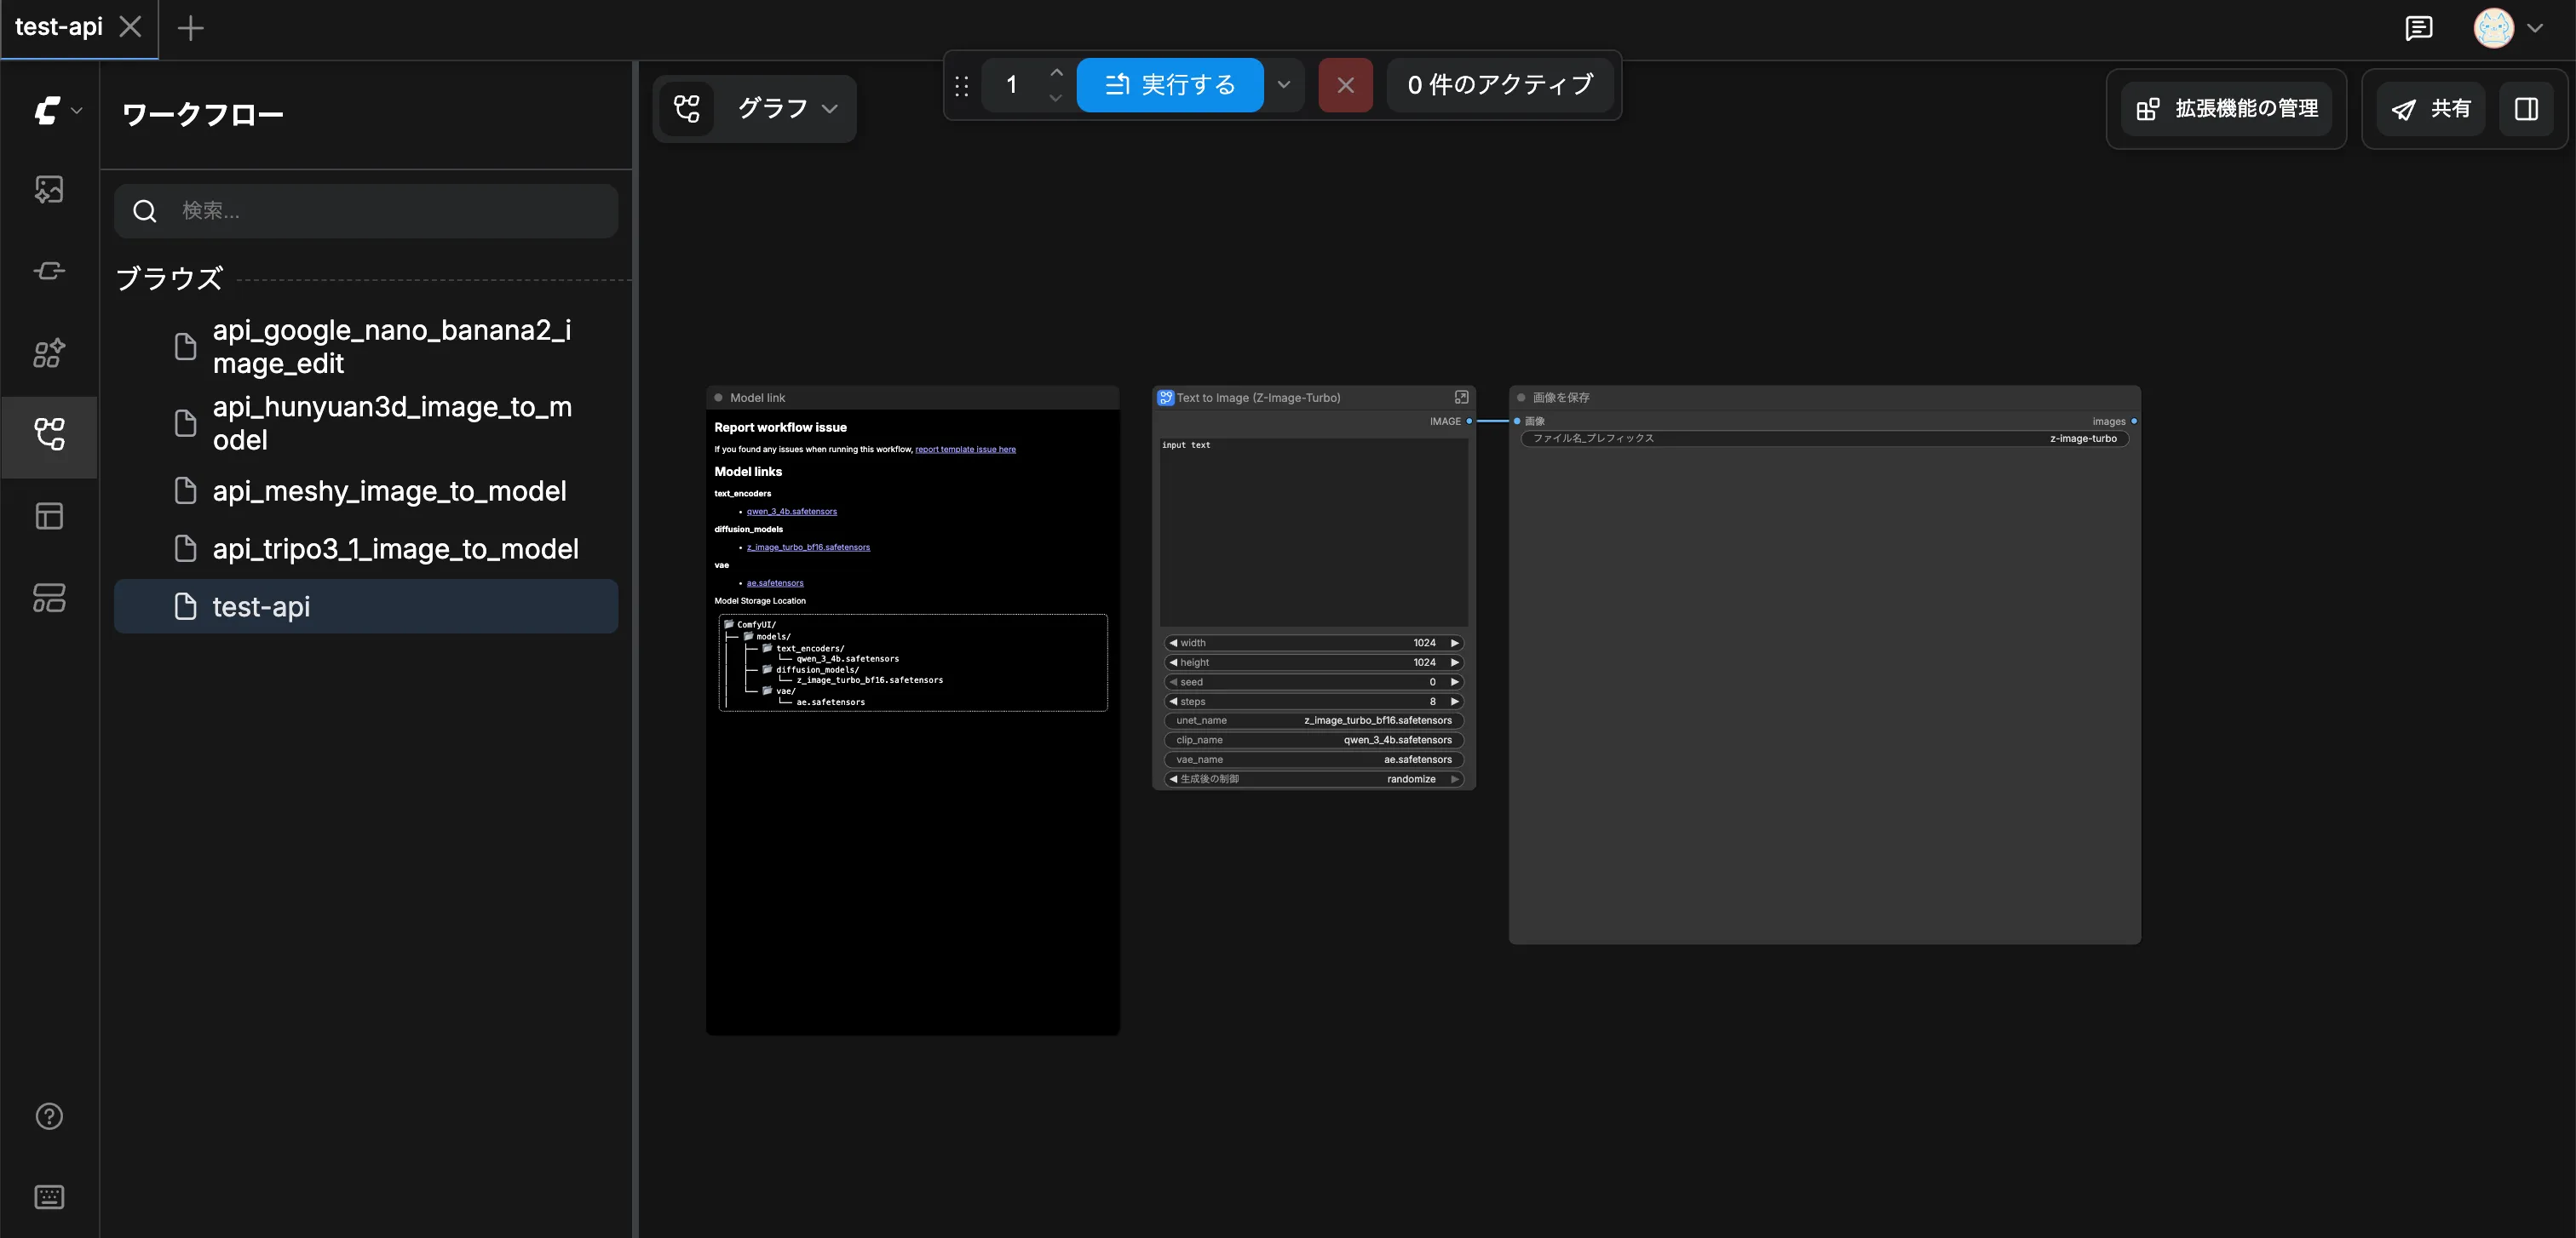Click the graph view node icon button
This screenshot has height=1238, width=2576.
(x=687, y=108)
